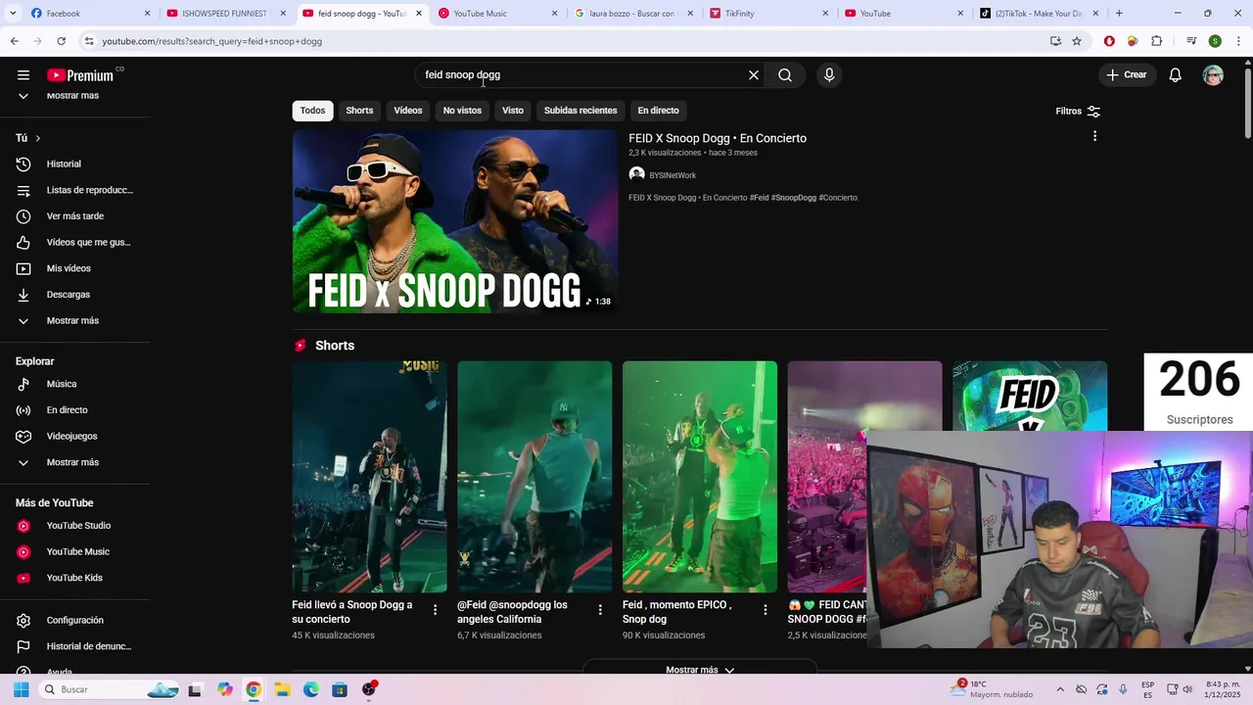Open Historial in the sidebar
Screen dimensions: 1253x705
click(x=74, y=164)
